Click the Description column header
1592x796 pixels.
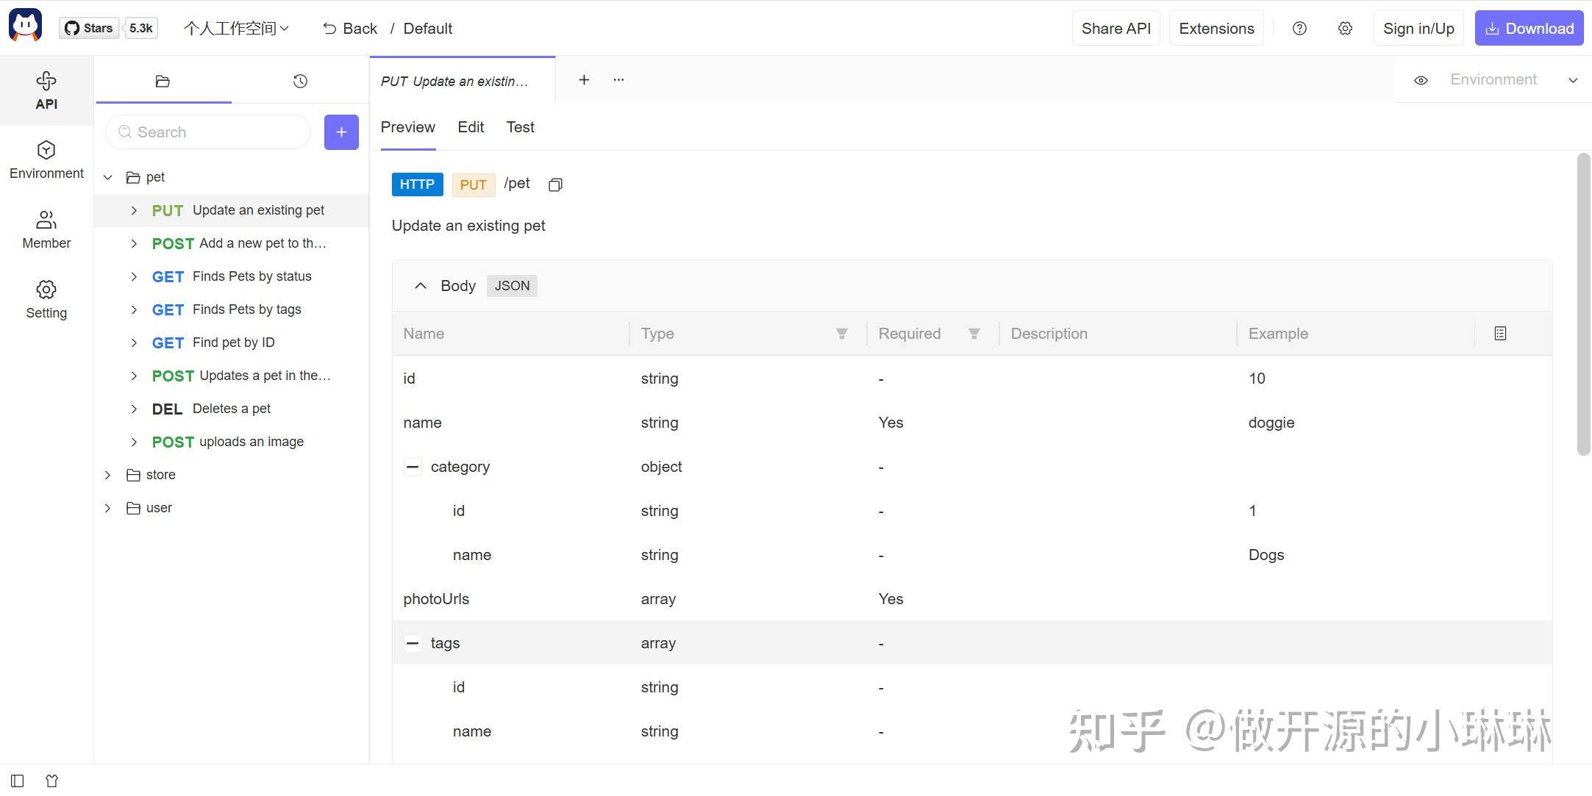click(x=1049, y=334)
